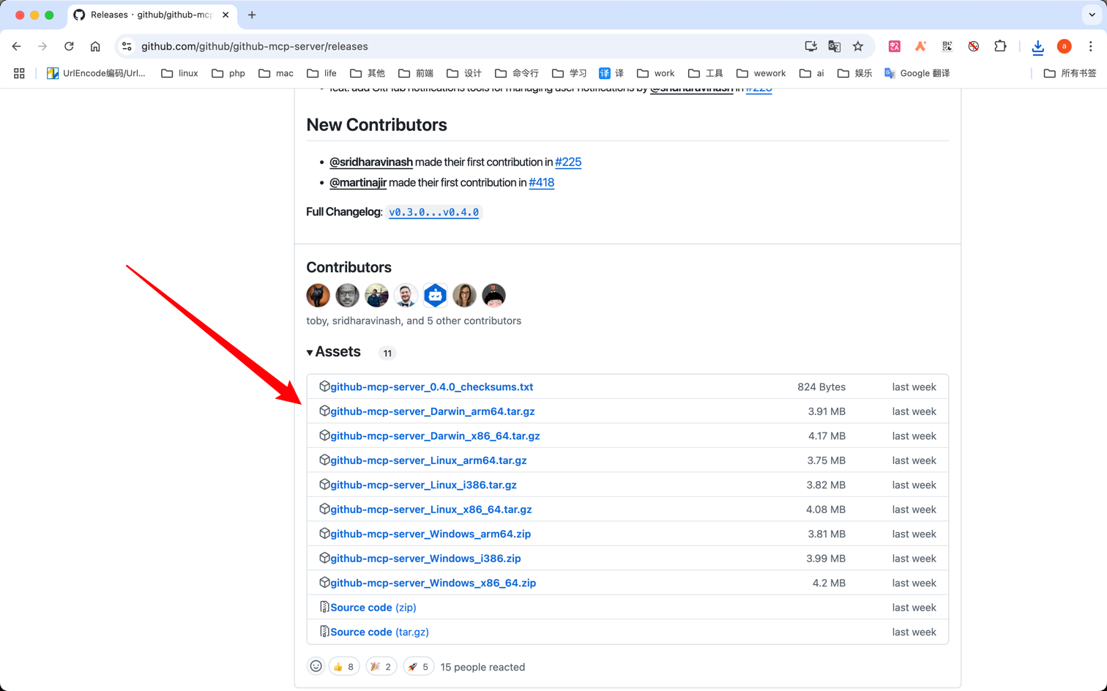Open the Google 翻译 bookmark
The width and height of the screenshot is (1107, 691).
tap(917, 73)
